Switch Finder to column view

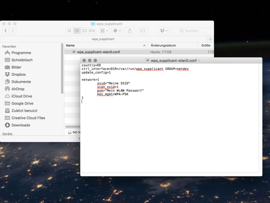pyautogui.click(x=85, y=31)
